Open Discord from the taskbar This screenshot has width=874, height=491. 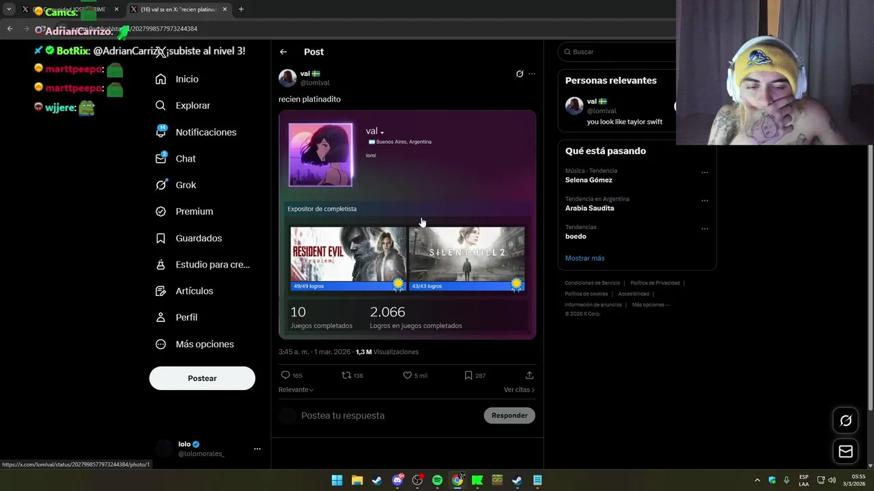(397, 480)
